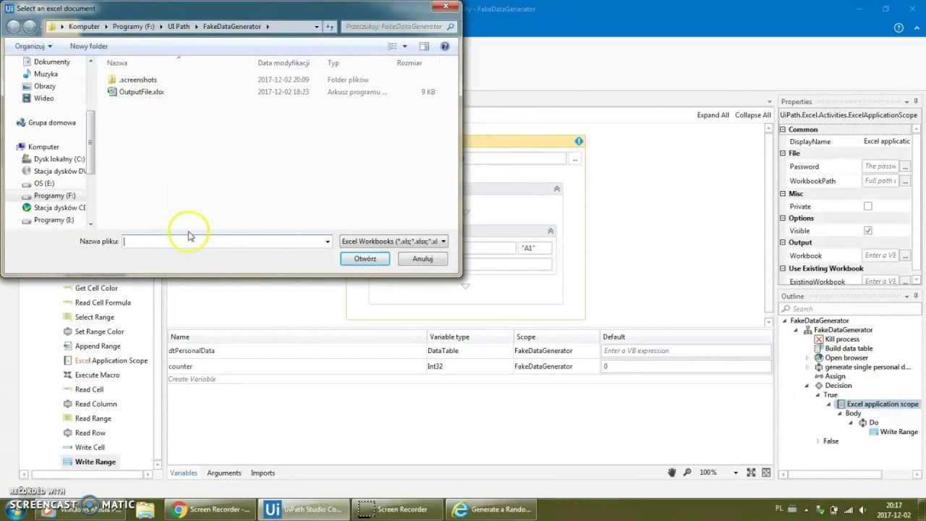
Task: Open OutputFile.xlsx in the file dialog
Action: [141, 92]
